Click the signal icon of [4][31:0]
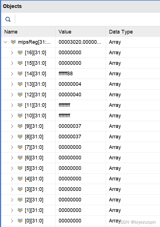This screenshot has width=160, height=227. pos(20,179)
